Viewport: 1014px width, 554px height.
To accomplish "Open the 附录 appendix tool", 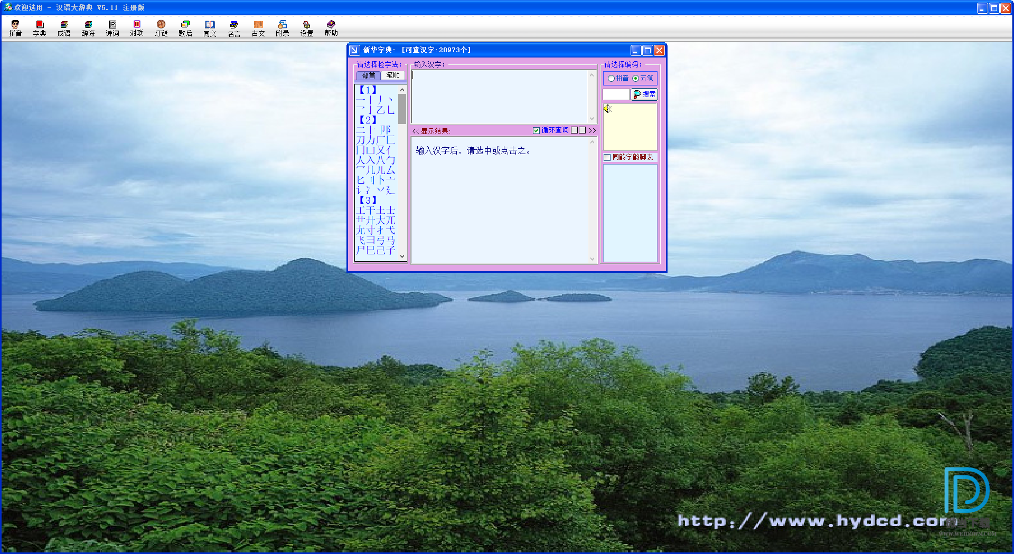I will [x=283, y=28].
